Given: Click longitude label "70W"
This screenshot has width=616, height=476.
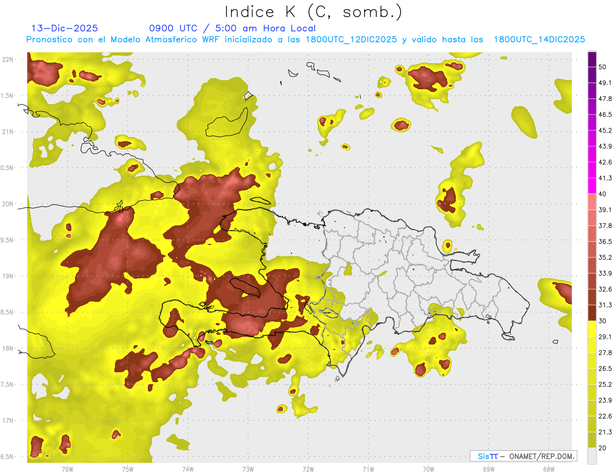Looking at the screenshot, I should tap(429, 469).
